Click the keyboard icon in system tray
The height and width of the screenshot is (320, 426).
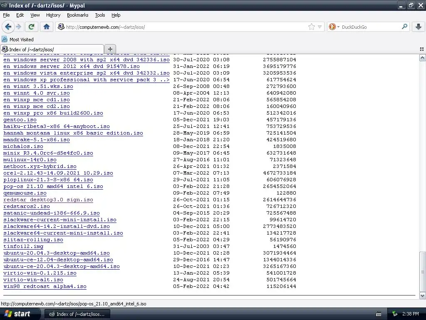click(379, 314)
